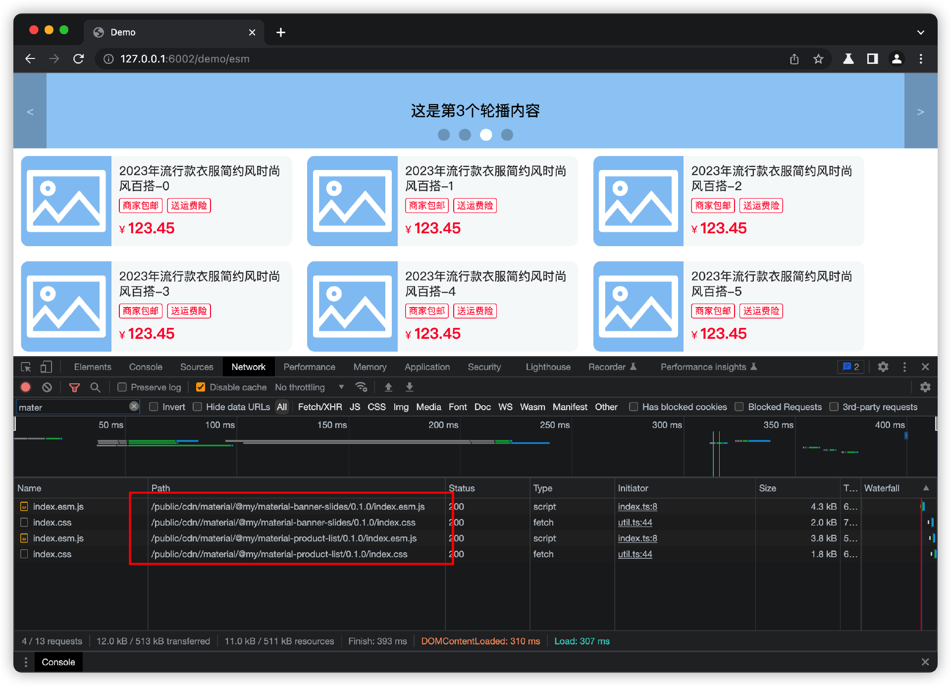Open the network search magnifier
The height and width of the screenshot is (686, 951).
95,387
